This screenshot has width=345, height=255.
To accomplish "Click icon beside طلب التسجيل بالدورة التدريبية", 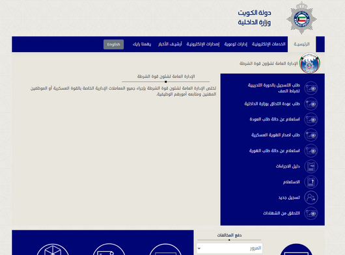I will point(311,88).
